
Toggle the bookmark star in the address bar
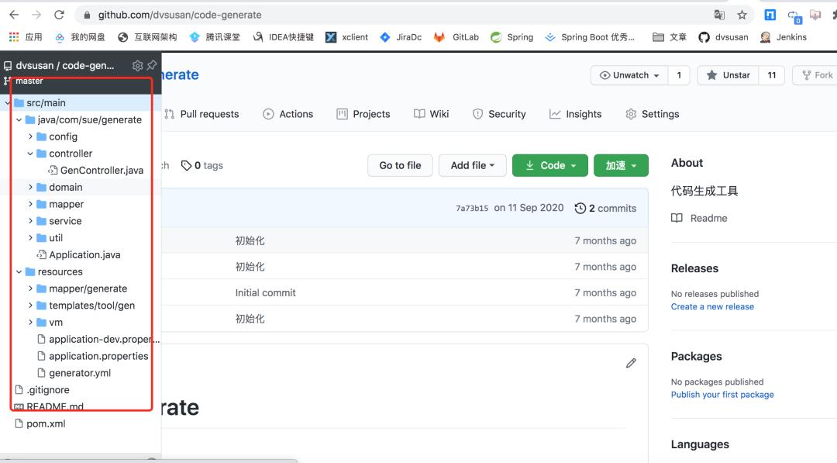click(740, 14)
